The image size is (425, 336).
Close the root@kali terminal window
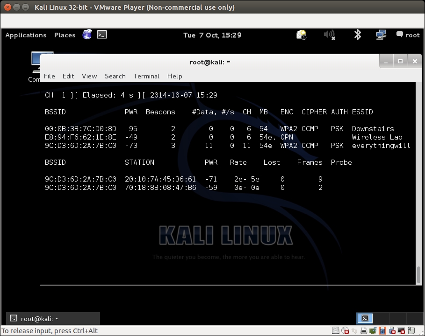415,62
